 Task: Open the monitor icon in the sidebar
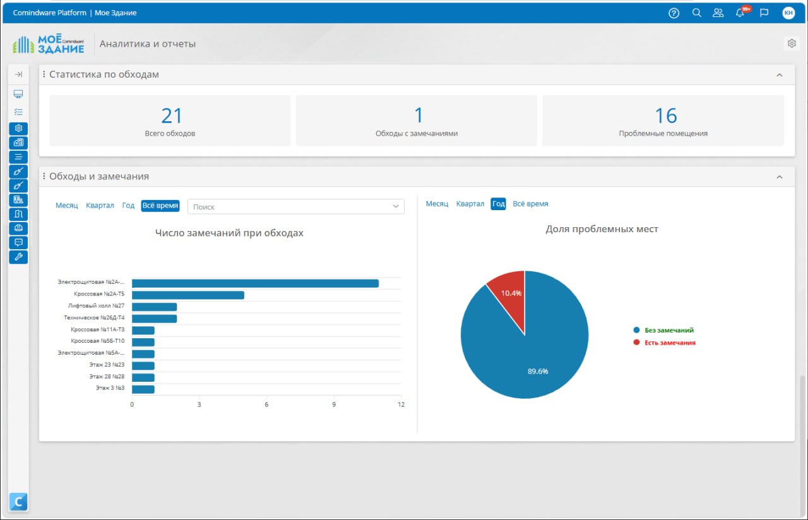18,94
